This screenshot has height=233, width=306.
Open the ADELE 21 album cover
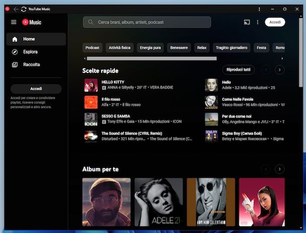coord(159,202)
